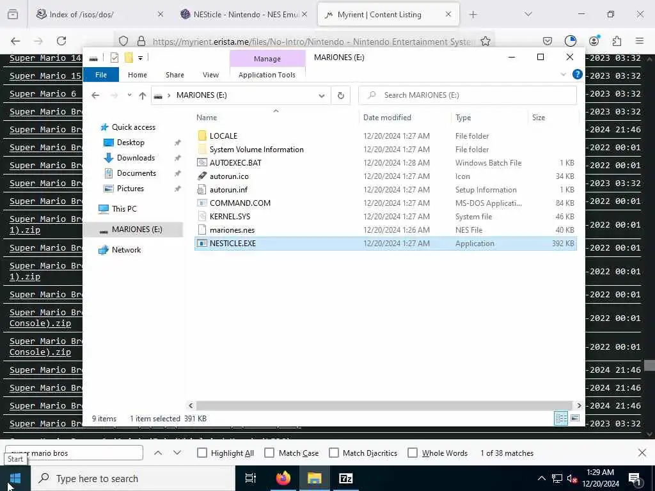Toggle the Whole Words checkbox
Image resolution: width=655 pixels, height=491 pixels.
413,453
